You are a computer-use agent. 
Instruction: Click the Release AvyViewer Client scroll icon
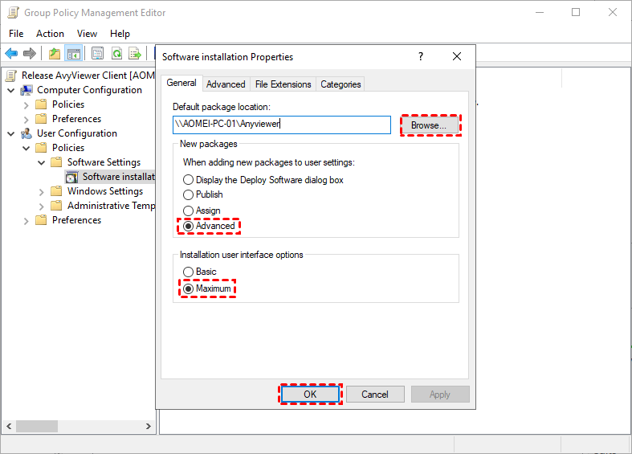[12, 76]
